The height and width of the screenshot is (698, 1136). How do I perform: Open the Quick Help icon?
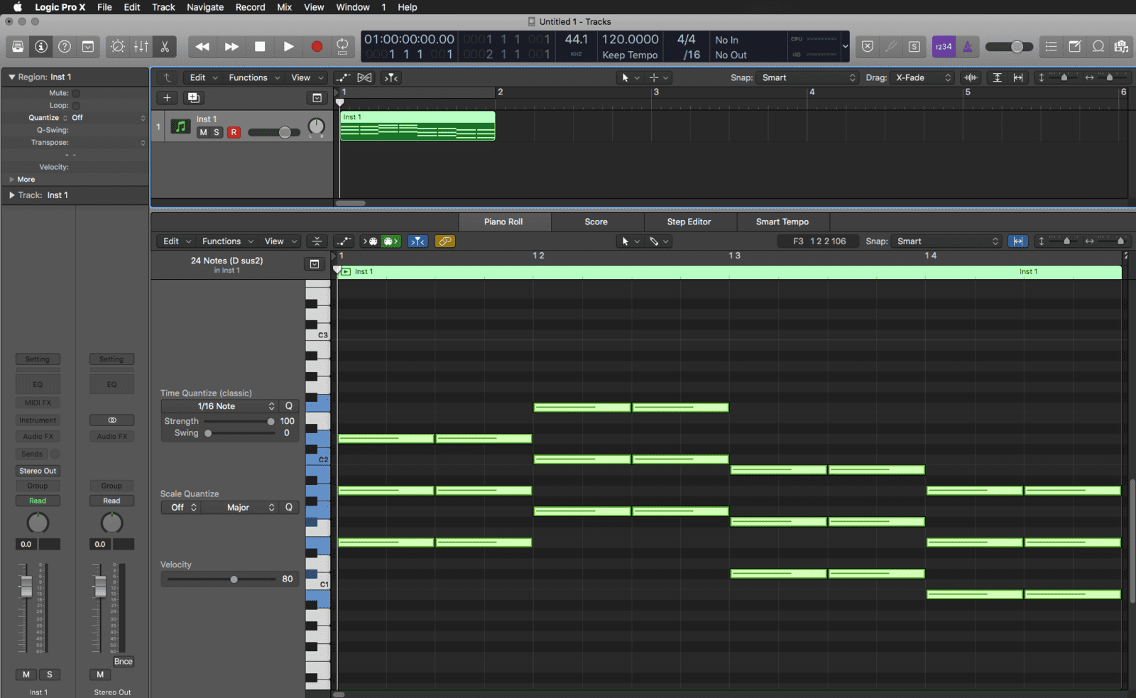(65, 47)
